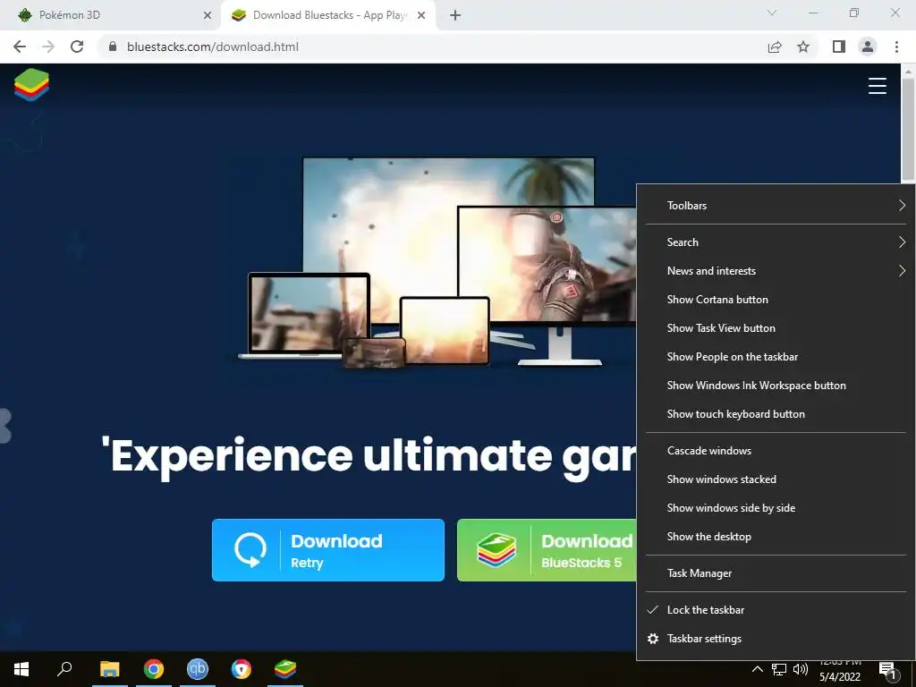The image size is (916, 687).
Task: Expand the Toolbars submenu
Action: click(x=776, y=206)
